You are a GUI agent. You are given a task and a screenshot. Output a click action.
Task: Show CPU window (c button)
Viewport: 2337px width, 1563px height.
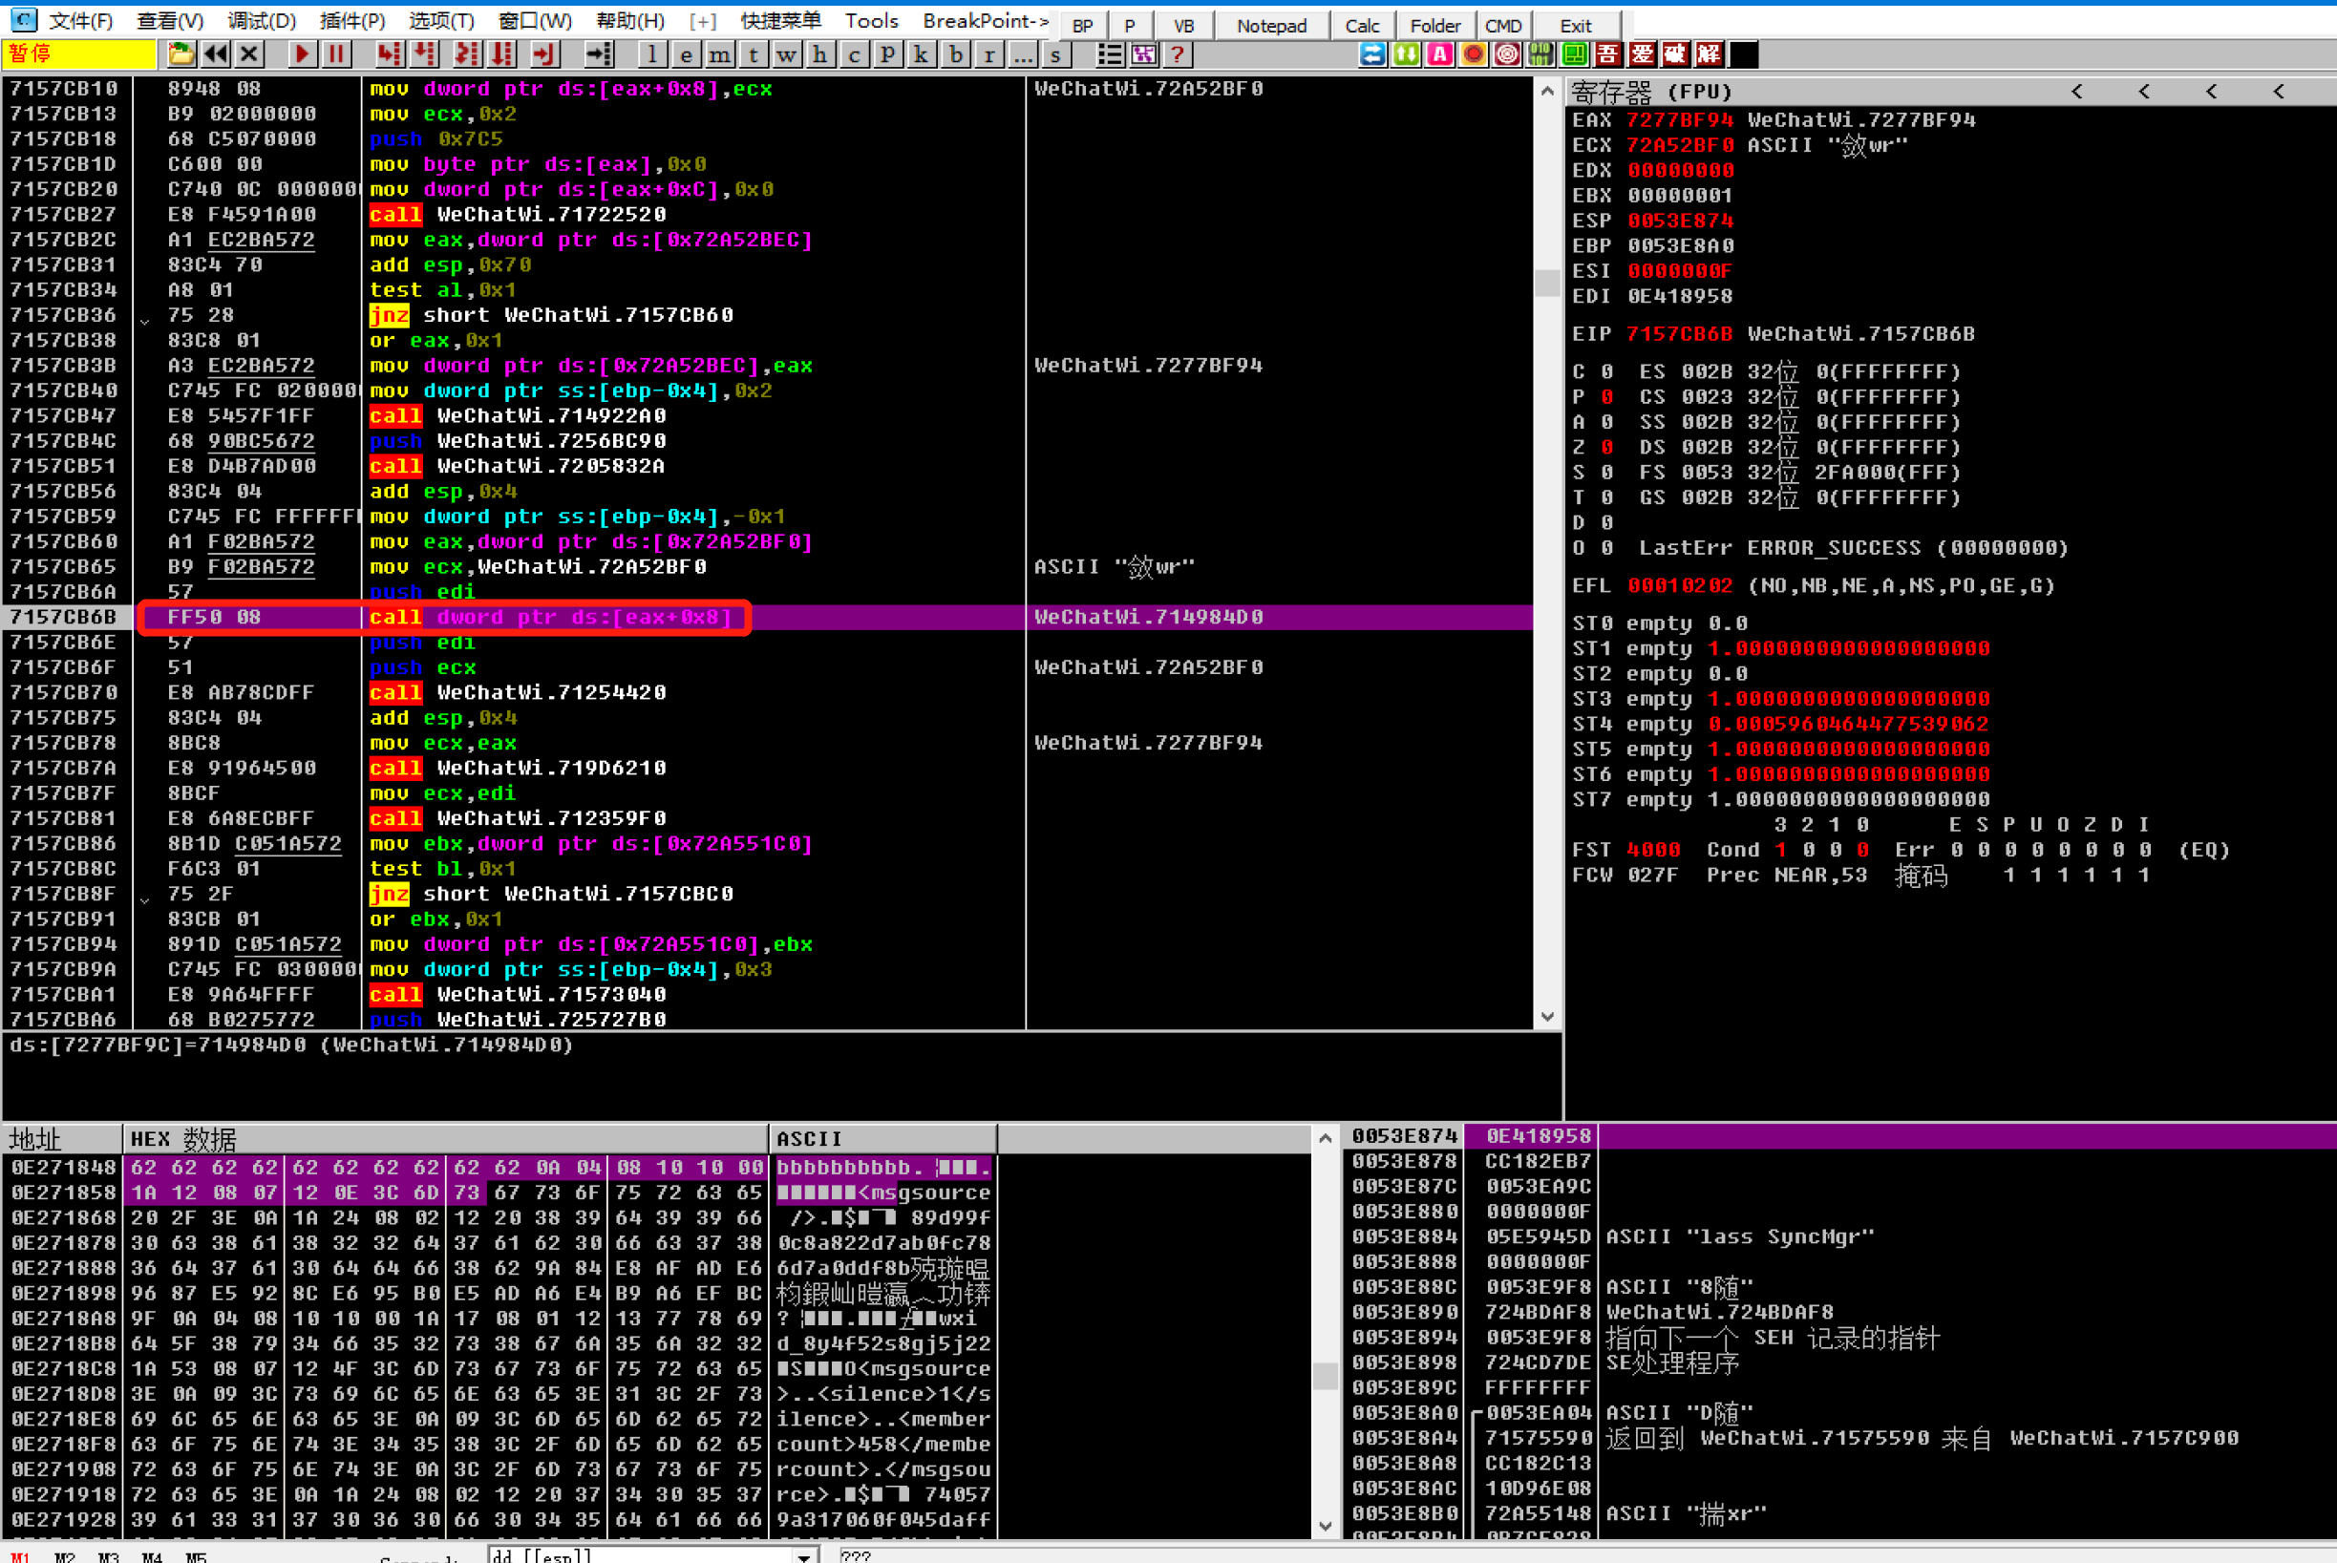point(855,54)
